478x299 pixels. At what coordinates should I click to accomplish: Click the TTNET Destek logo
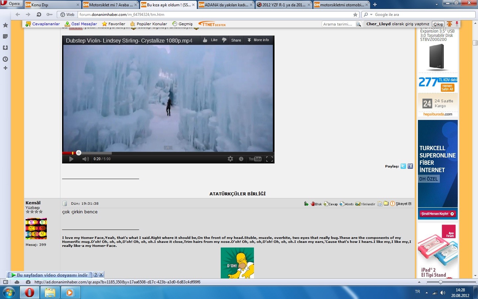point(212,24)
